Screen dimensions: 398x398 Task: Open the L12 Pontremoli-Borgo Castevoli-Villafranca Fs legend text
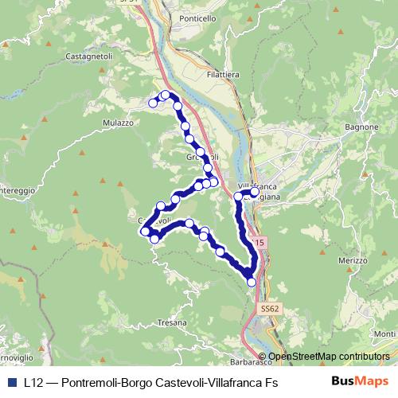[x=150, y=383]
